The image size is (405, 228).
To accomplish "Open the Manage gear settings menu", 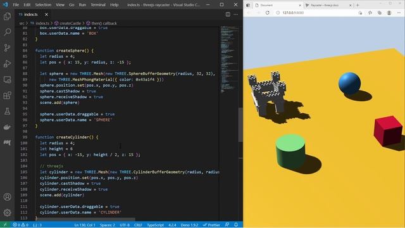I will 7,213.
